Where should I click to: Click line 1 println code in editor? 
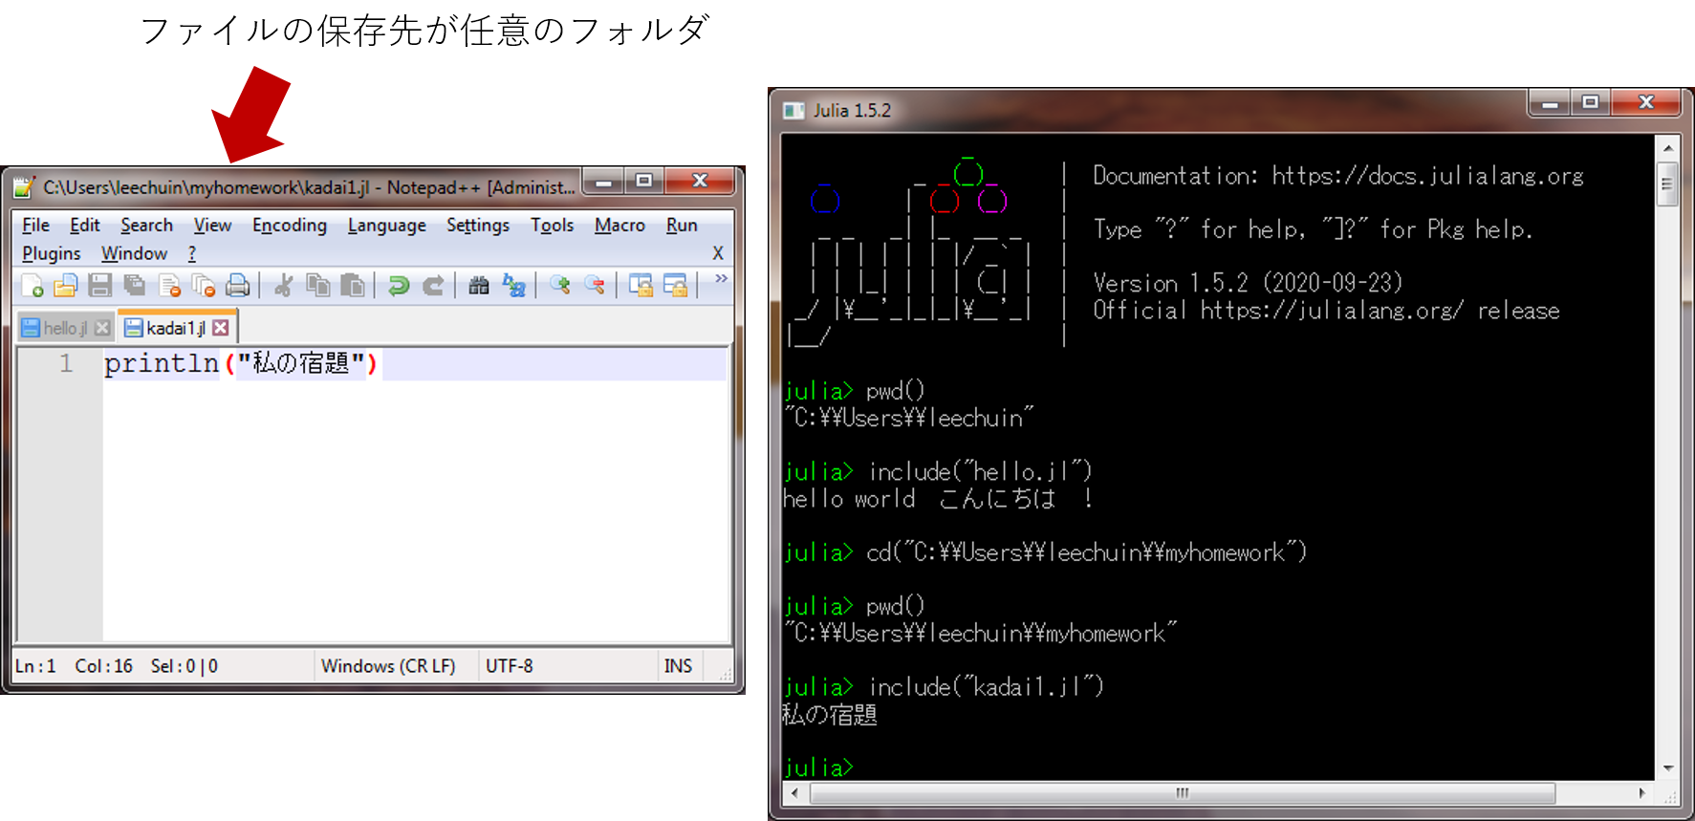241,363
